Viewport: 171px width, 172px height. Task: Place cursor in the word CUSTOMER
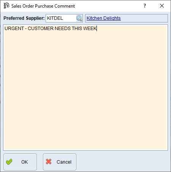point(41,29)
